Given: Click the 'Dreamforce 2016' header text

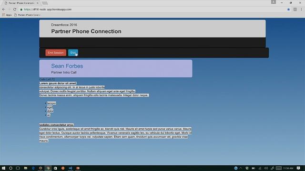Looking at the screenshot, I should (64, 25).
